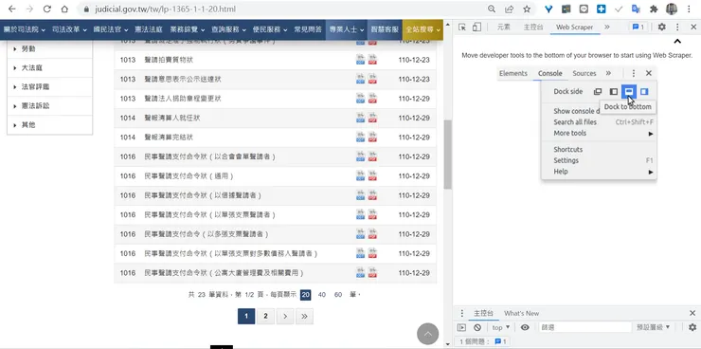Expand the 關於司法院 navigation menu
Screen dimensions: 701x349
coord(24,29)
